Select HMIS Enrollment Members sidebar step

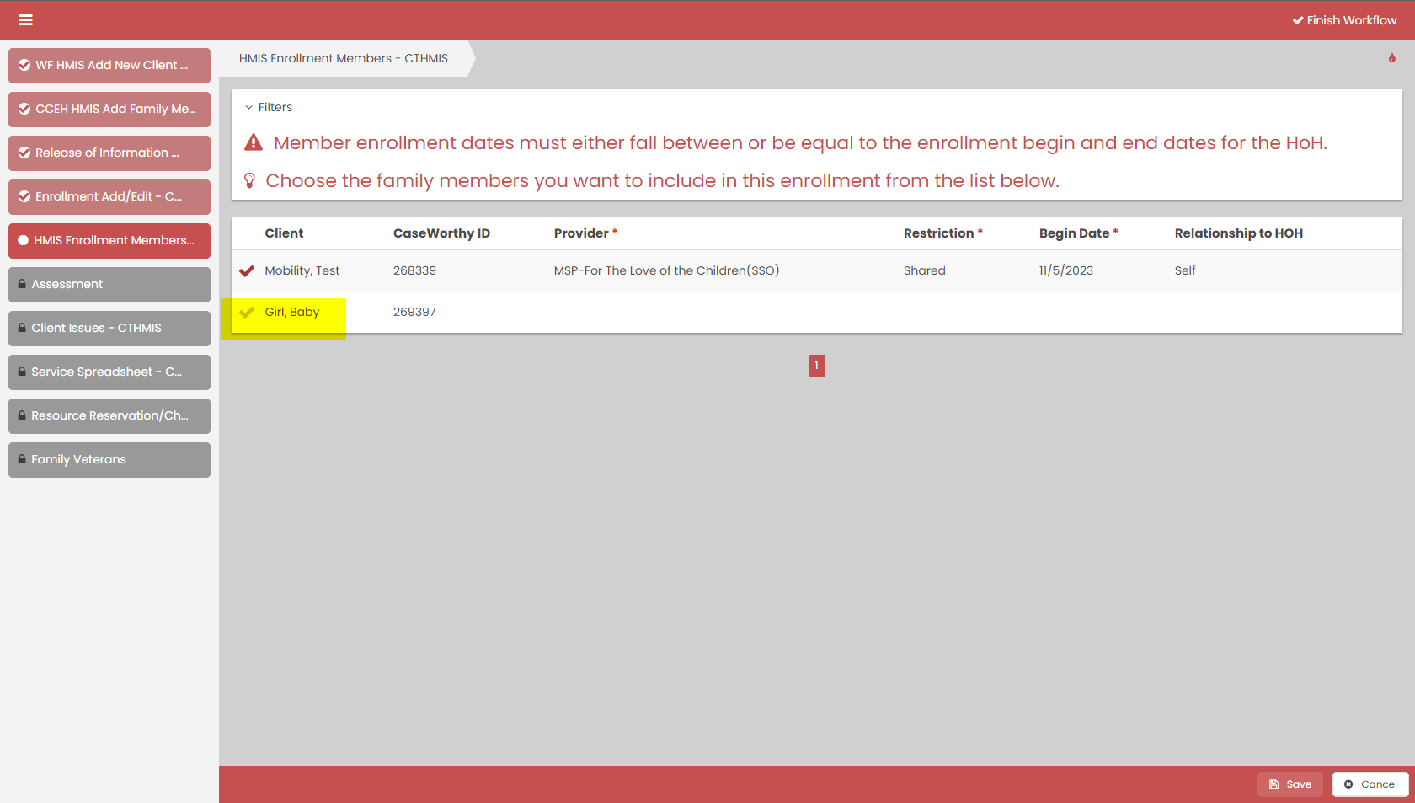pyautogui.click(x=109, y=241)
